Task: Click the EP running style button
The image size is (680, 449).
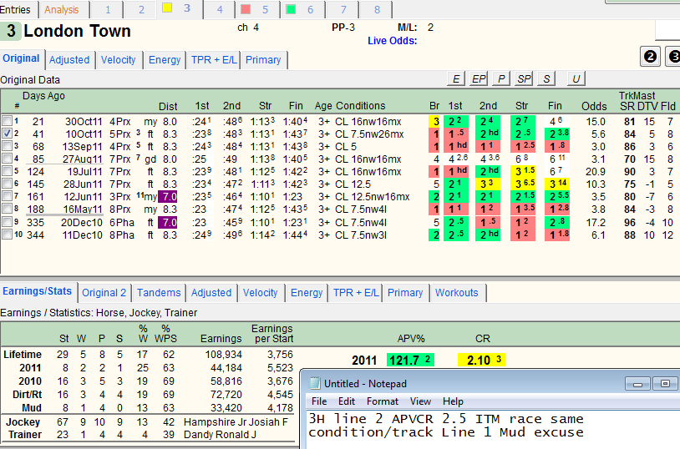Action: tap(479, 79)
